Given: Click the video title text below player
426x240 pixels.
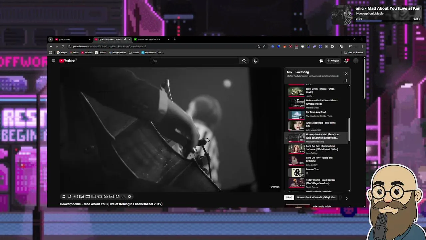Looking at the screenshot, I should (111, 204).
